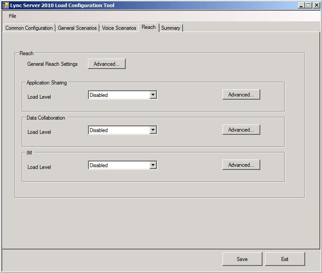
Task: Save the load configuration
Action: (x=242, y=259)
